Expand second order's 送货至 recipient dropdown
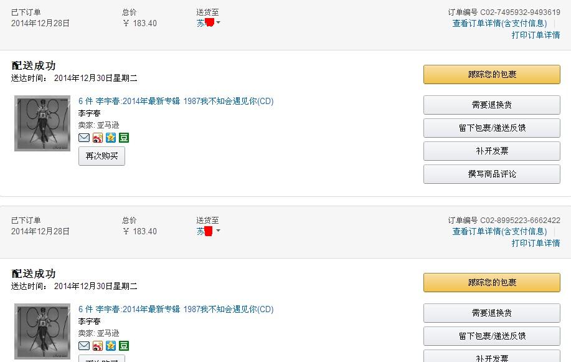 tap(218, 231)
